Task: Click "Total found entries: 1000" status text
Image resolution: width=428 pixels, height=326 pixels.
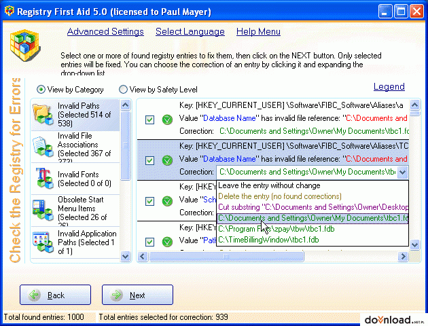Action: (44, 317)
